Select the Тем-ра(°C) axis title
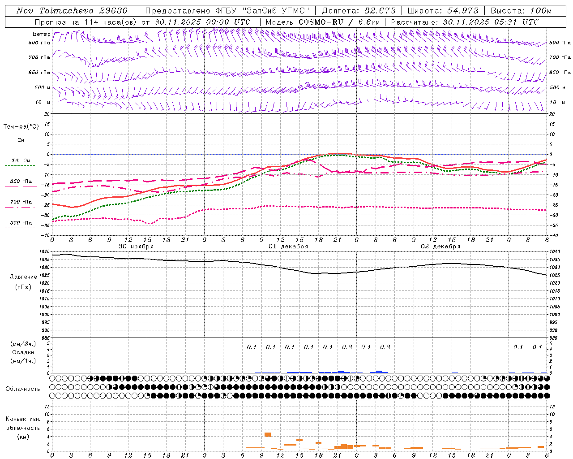The image size is (573, 459). point(21,127)
